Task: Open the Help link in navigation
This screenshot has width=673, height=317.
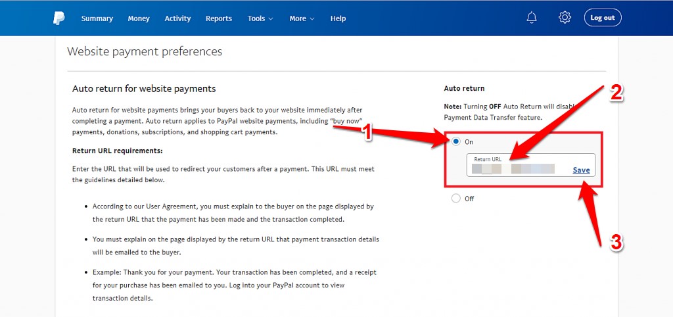Action: tap(338, 18)
